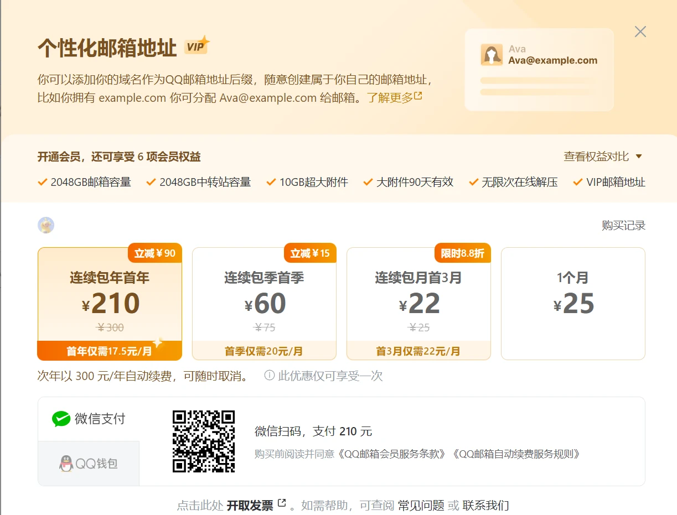Click the 首年仅需17.5元/月 banner
The height and width of the screenshot is (515, 677).
pos(110,351)
